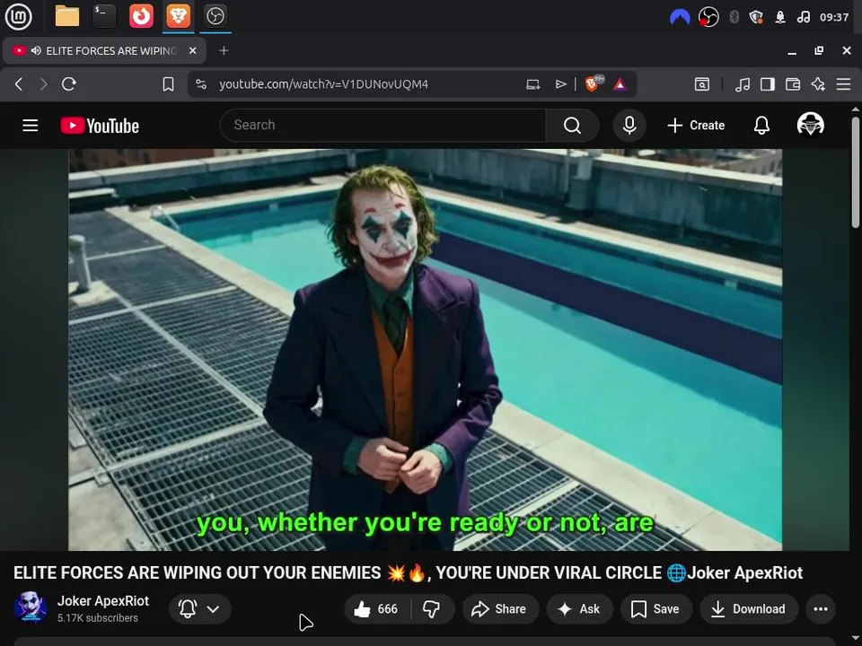This screenshot has height=646, width=862.
Task: Open the security shield tray icon
Action: point(756,17)
